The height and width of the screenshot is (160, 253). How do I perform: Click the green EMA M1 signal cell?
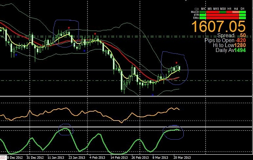pos(203,18)
